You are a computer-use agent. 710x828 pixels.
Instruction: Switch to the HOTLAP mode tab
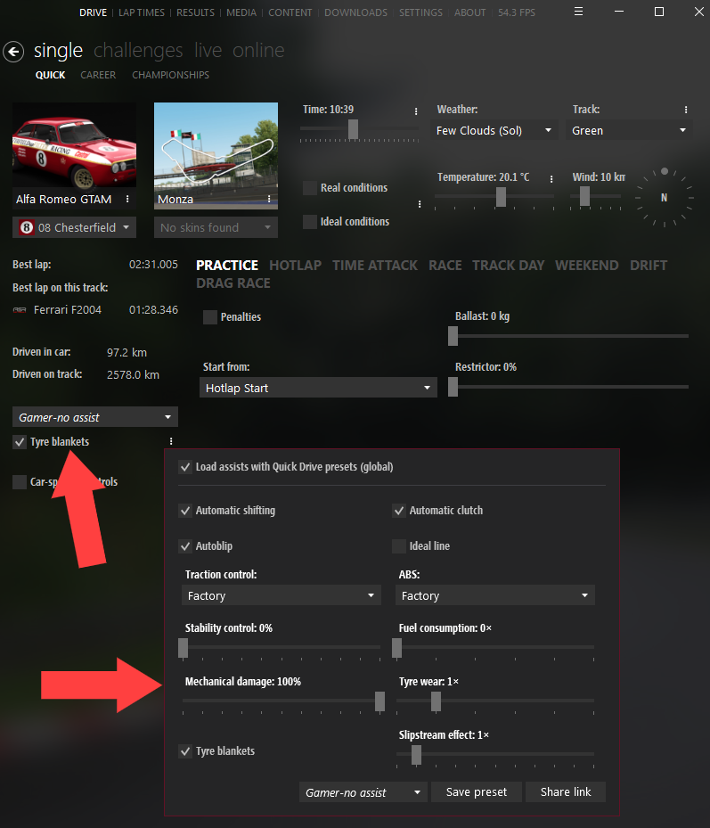tap(295, 265)
